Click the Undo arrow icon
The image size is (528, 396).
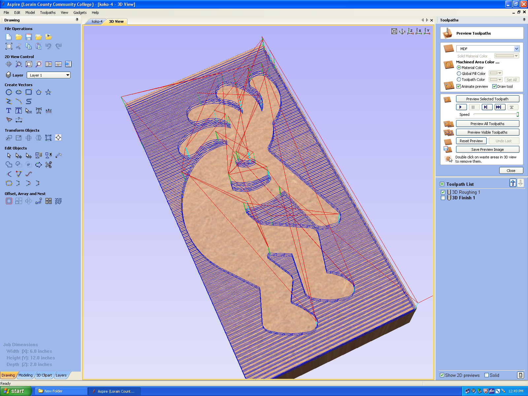pos(49,46)
